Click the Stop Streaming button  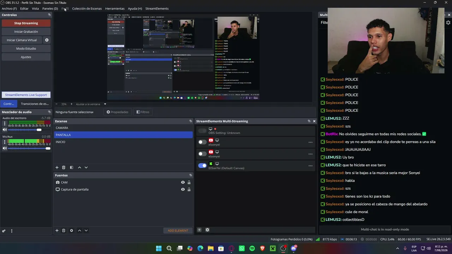coord(26,23)
